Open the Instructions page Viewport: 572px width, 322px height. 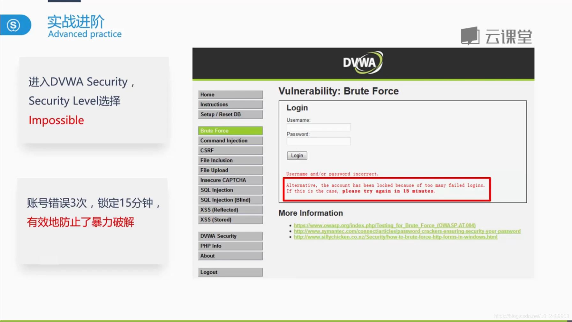tap(230, 104)
